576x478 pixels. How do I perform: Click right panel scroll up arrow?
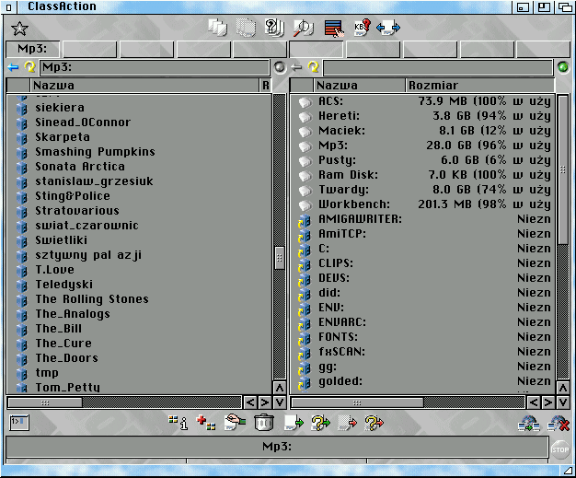(x=563, y=387)
